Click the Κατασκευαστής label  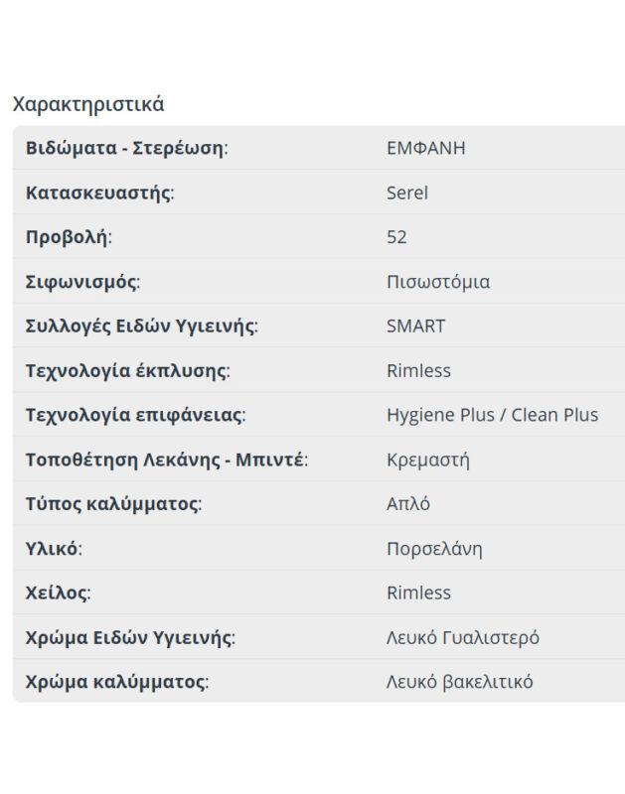click(99, 193)
